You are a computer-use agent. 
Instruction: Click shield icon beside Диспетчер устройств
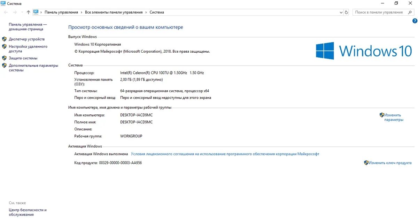[4, 39]
